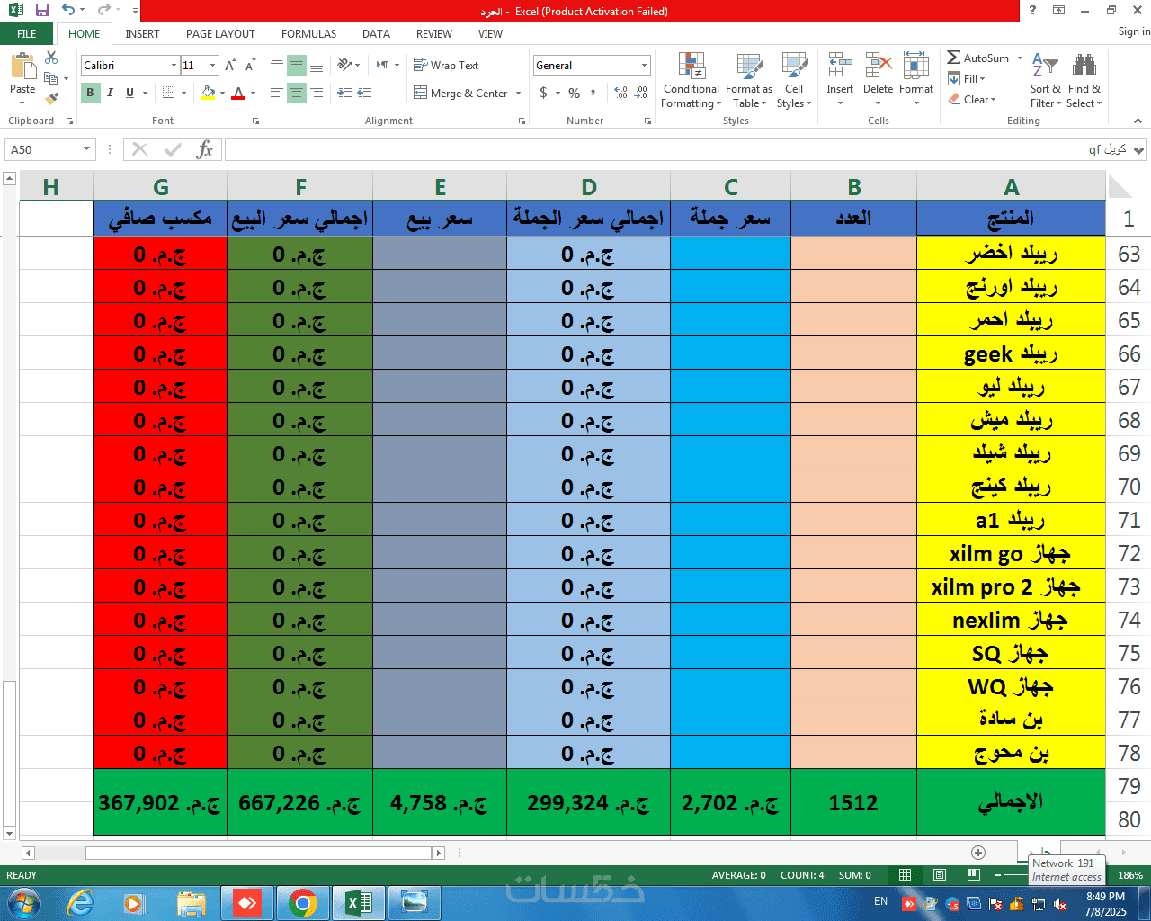Click the Paste icon
The image size is (1151, 921).
click(x=22, y=67)
